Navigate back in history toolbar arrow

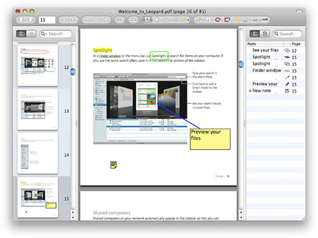point(64,20)
